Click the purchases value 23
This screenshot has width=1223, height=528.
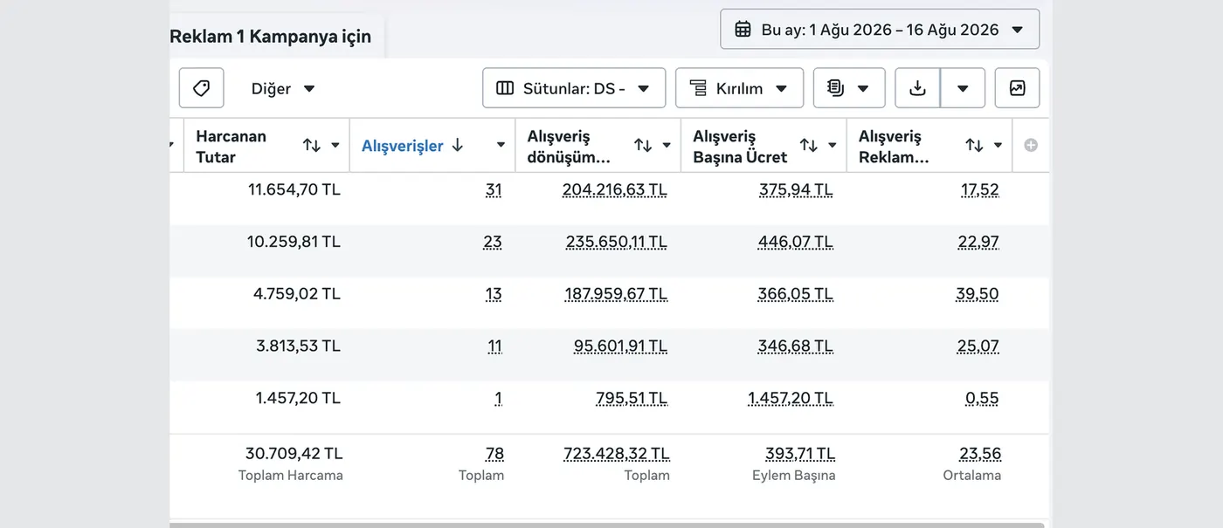coord(493,242)
